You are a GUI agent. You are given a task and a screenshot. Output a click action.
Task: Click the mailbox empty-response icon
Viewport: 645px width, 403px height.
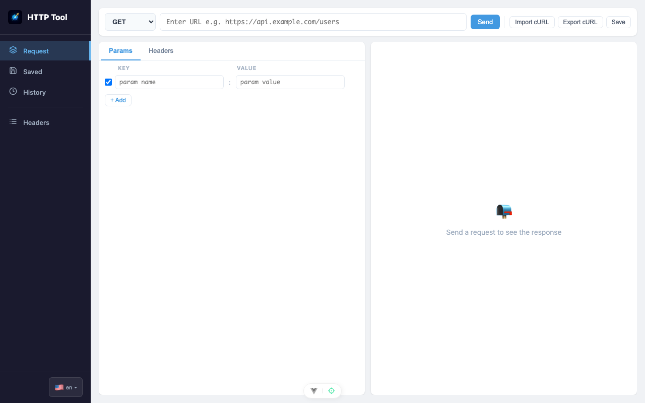504,211
